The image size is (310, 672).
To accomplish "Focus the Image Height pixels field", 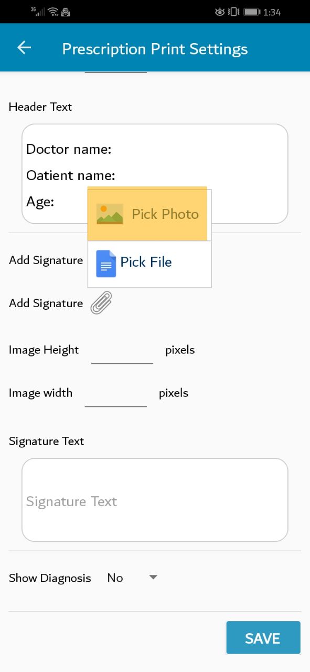I will pyautogui.click(x=122, y=351).
